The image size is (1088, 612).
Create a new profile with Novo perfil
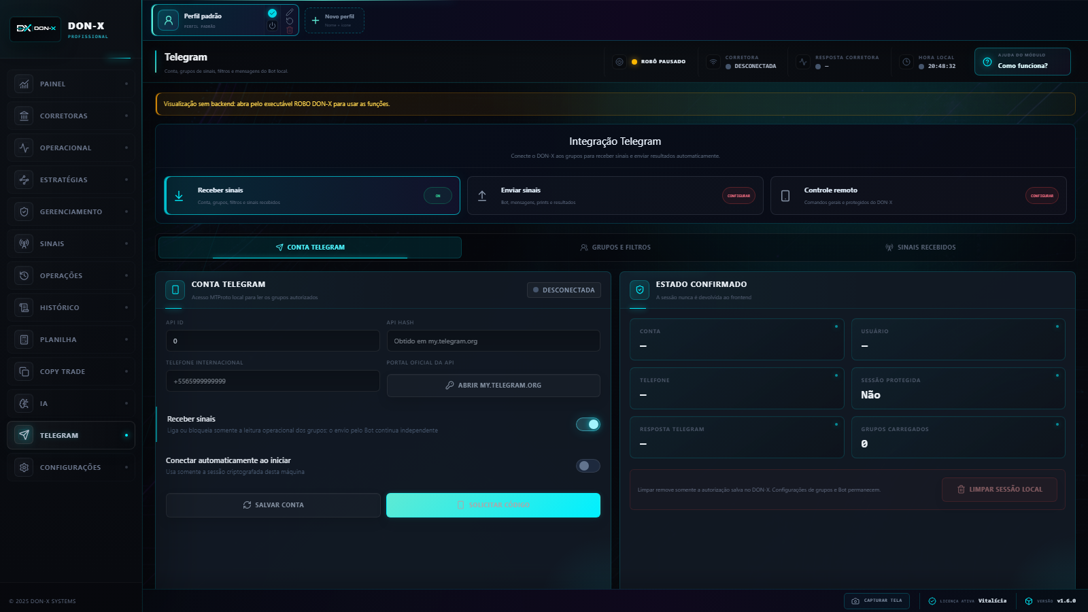coord(335,20)
